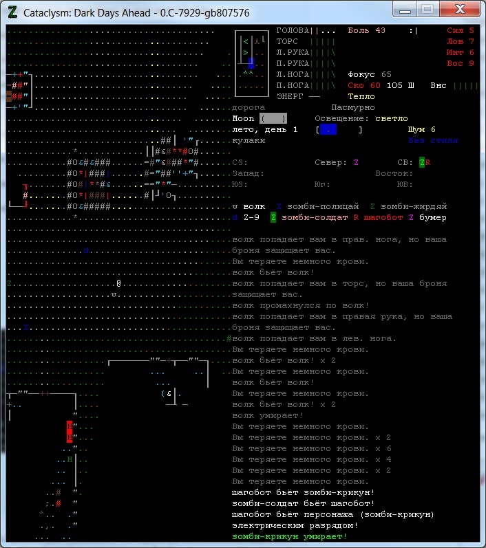Click the green-highlighted Z in the СВ compass
This screenshot has height=548, width=486.
[422, 162]
